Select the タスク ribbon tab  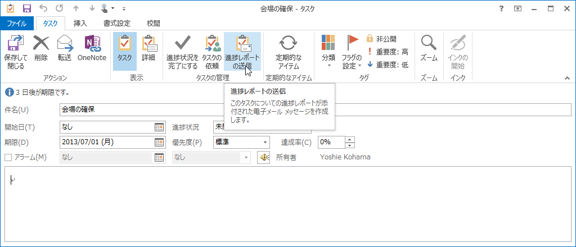[x=50, y=24]
